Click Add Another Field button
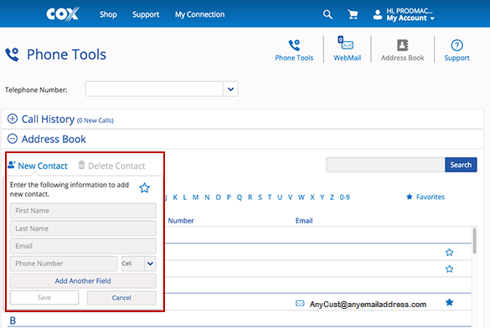This screenshot has height=328, width=490. coord(83,281)
